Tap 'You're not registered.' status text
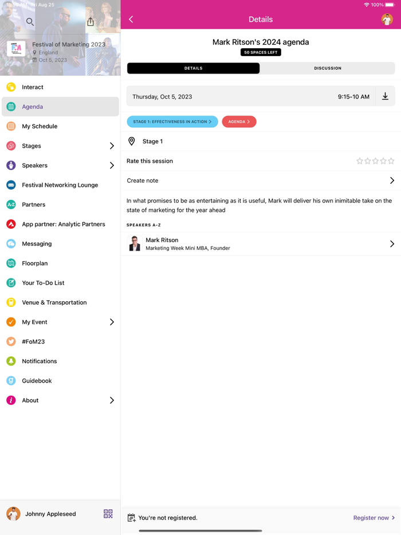This screenshot has height=535, width=401. 168,518
